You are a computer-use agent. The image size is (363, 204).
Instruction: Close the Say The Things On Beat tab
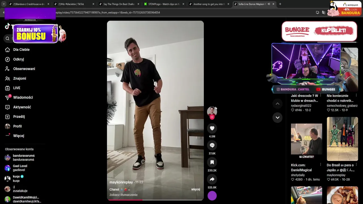coord(138,4)
